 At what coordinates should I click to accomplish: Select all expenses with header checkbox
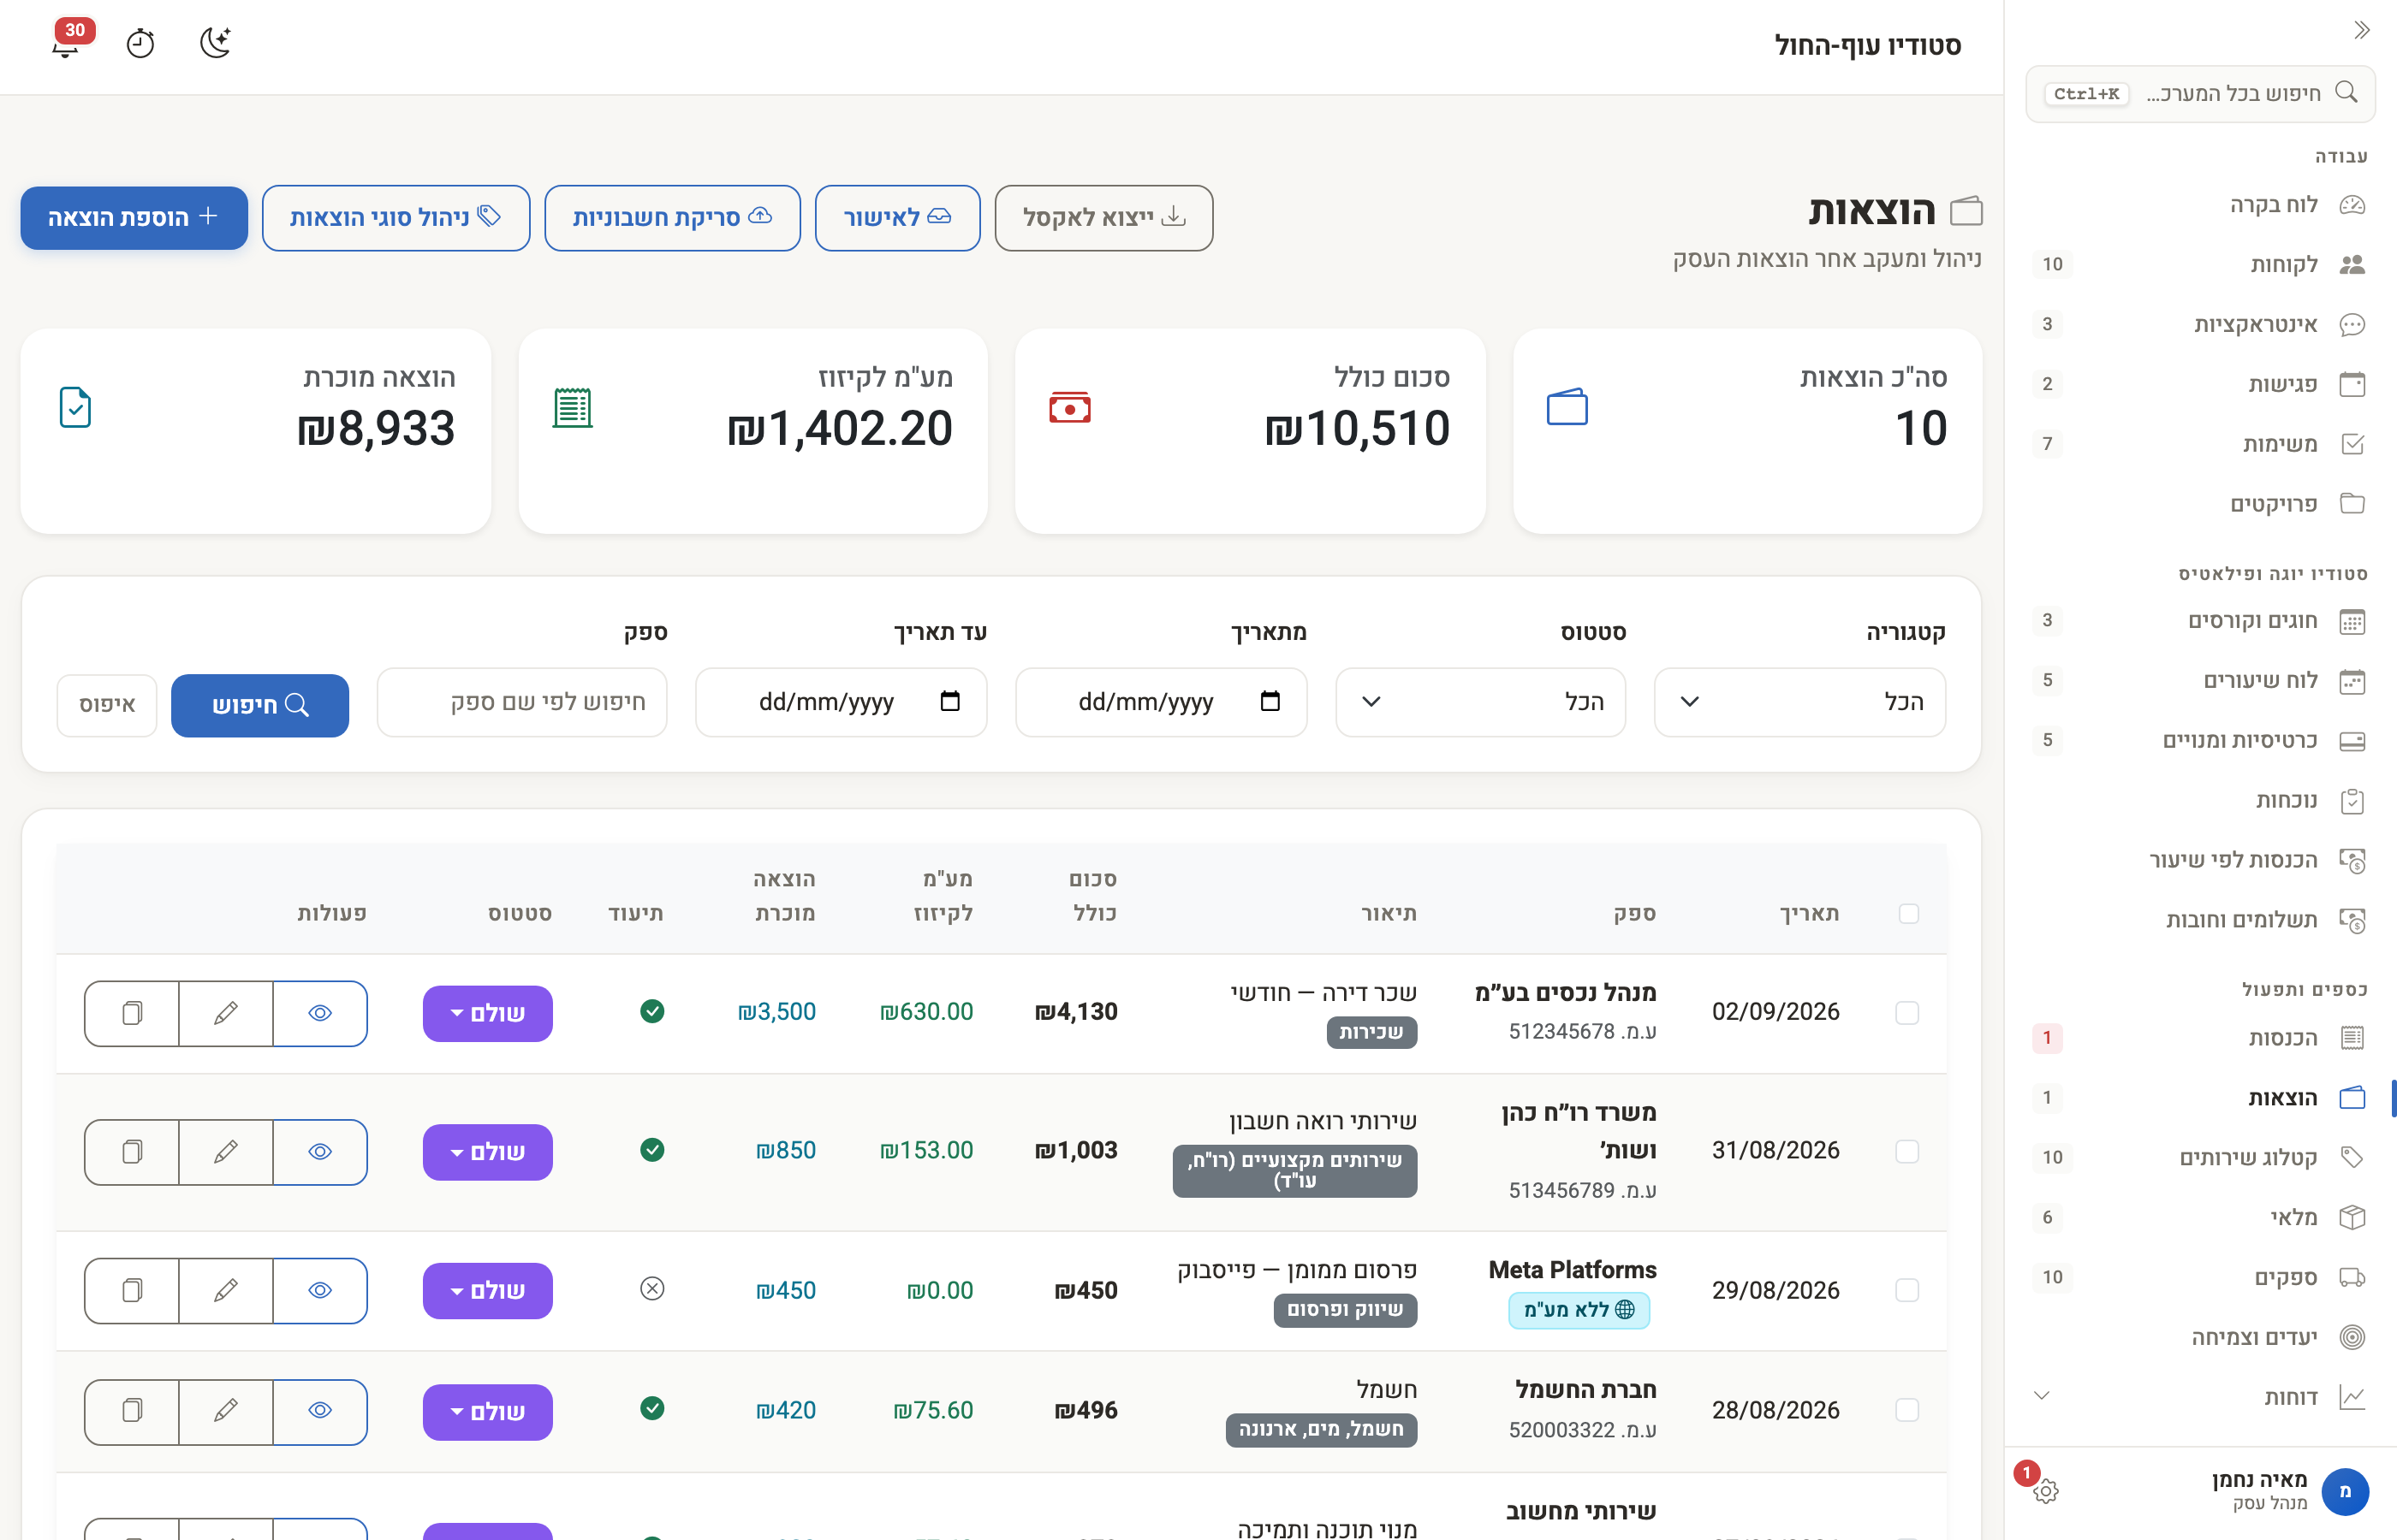(x=1908, y=913)
